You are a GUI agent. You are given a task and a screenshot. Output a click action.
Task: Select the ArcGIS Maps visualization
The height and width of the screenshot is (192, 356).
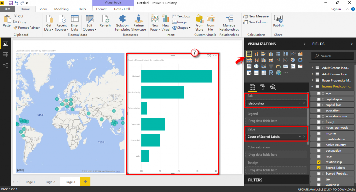pyautogui.click(x=278, y=73)
